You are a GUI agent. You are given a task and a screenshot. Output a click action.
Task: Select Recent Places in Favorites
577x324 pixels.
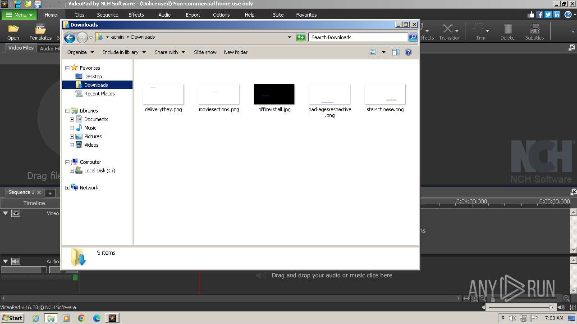point(99,94)
